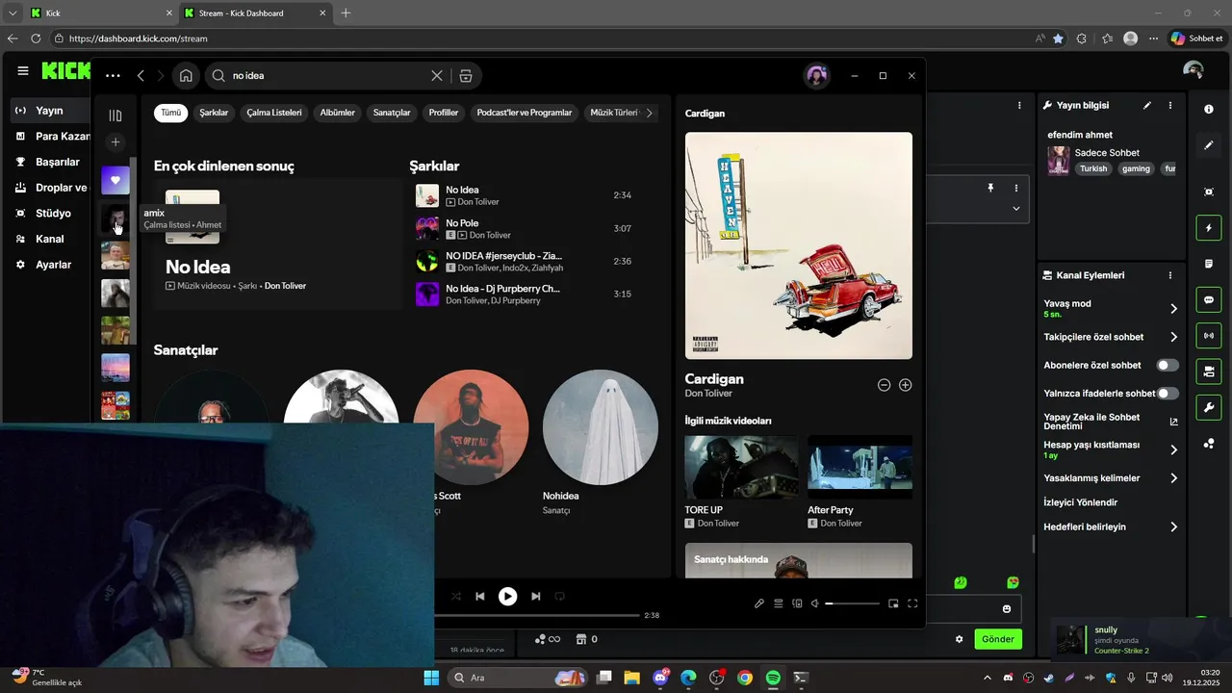The width and height of the screenshot is (1232, 693).
Task: Expand Hedefleri belirleyin option
Action: pos(1173,527)
